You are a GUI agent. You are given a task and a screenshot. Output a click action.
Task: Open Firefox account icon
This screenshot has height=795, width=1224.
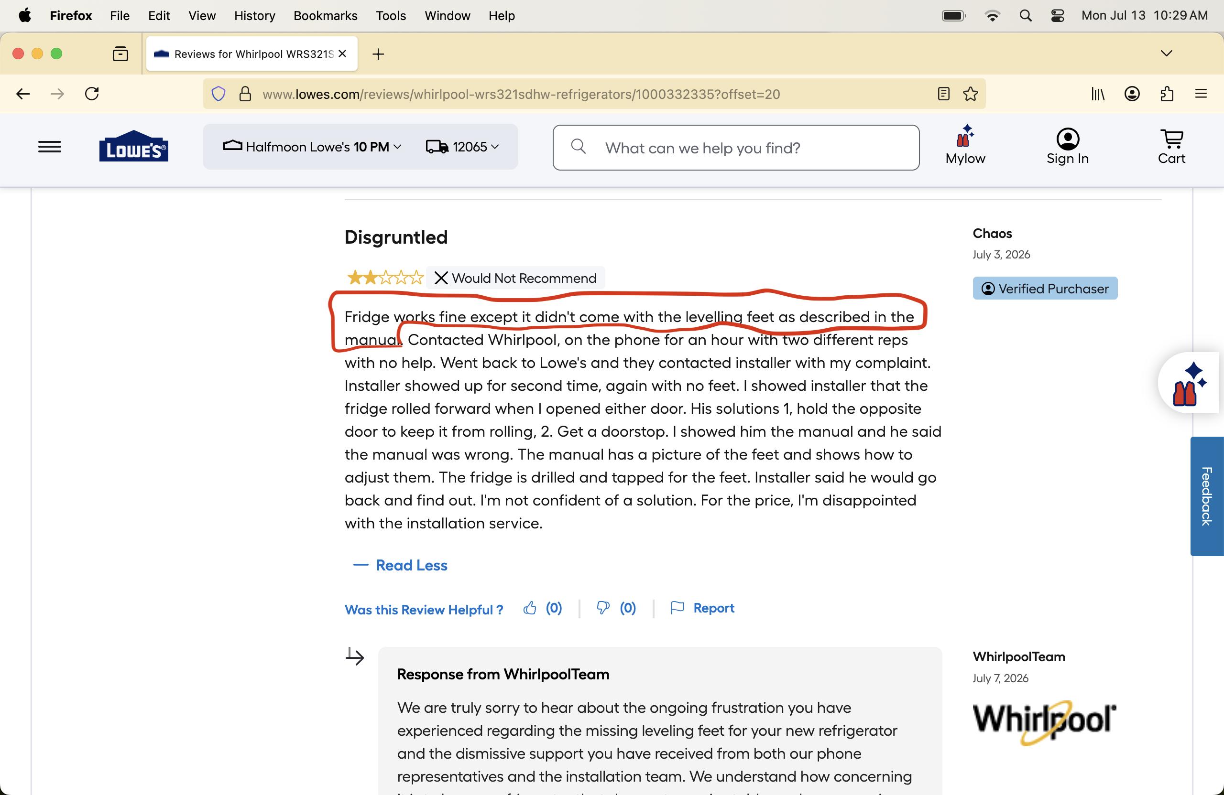[1132, 94]
